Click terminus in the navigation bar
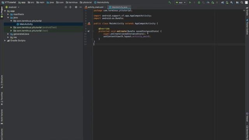Screen dimensions: 249x140 coord(72,2)
